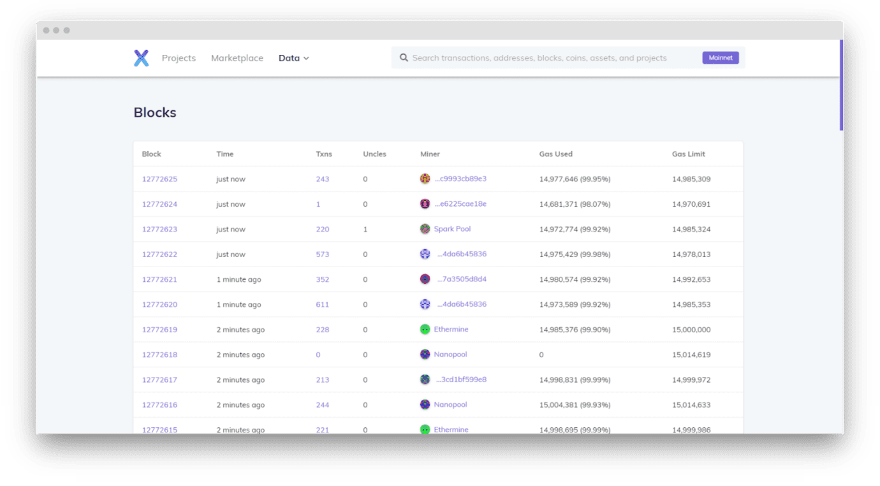Open the 611 transactions of block 12772620

(x=323, y=305)
